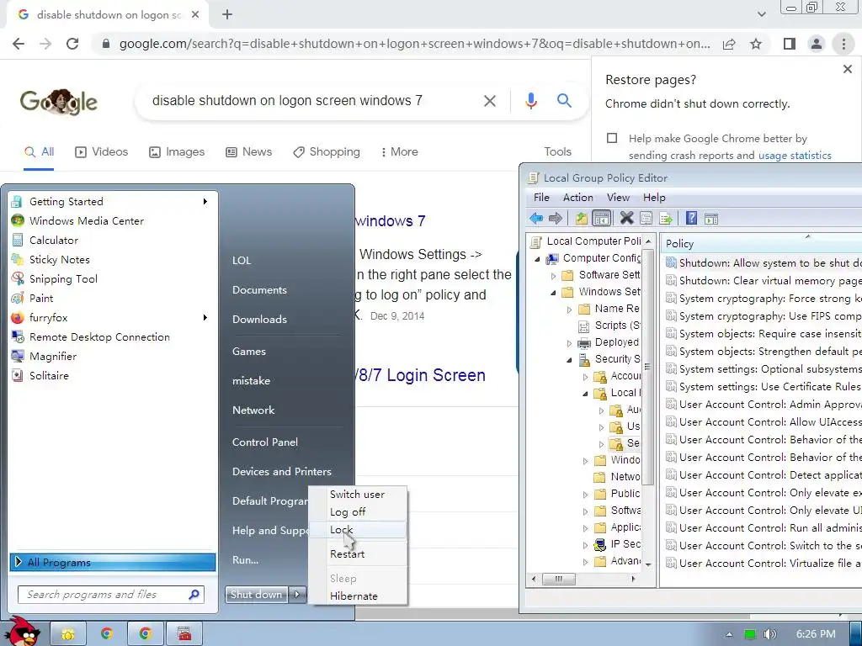This screenshot has height=646, width=862.
Task: Open the Policy Editor's Help menu
Action: (654, 197)
